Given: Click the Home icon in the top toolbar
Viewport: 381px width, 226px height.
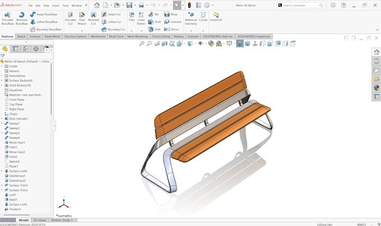Looking at the screenshot, I should tap(97, 5).
